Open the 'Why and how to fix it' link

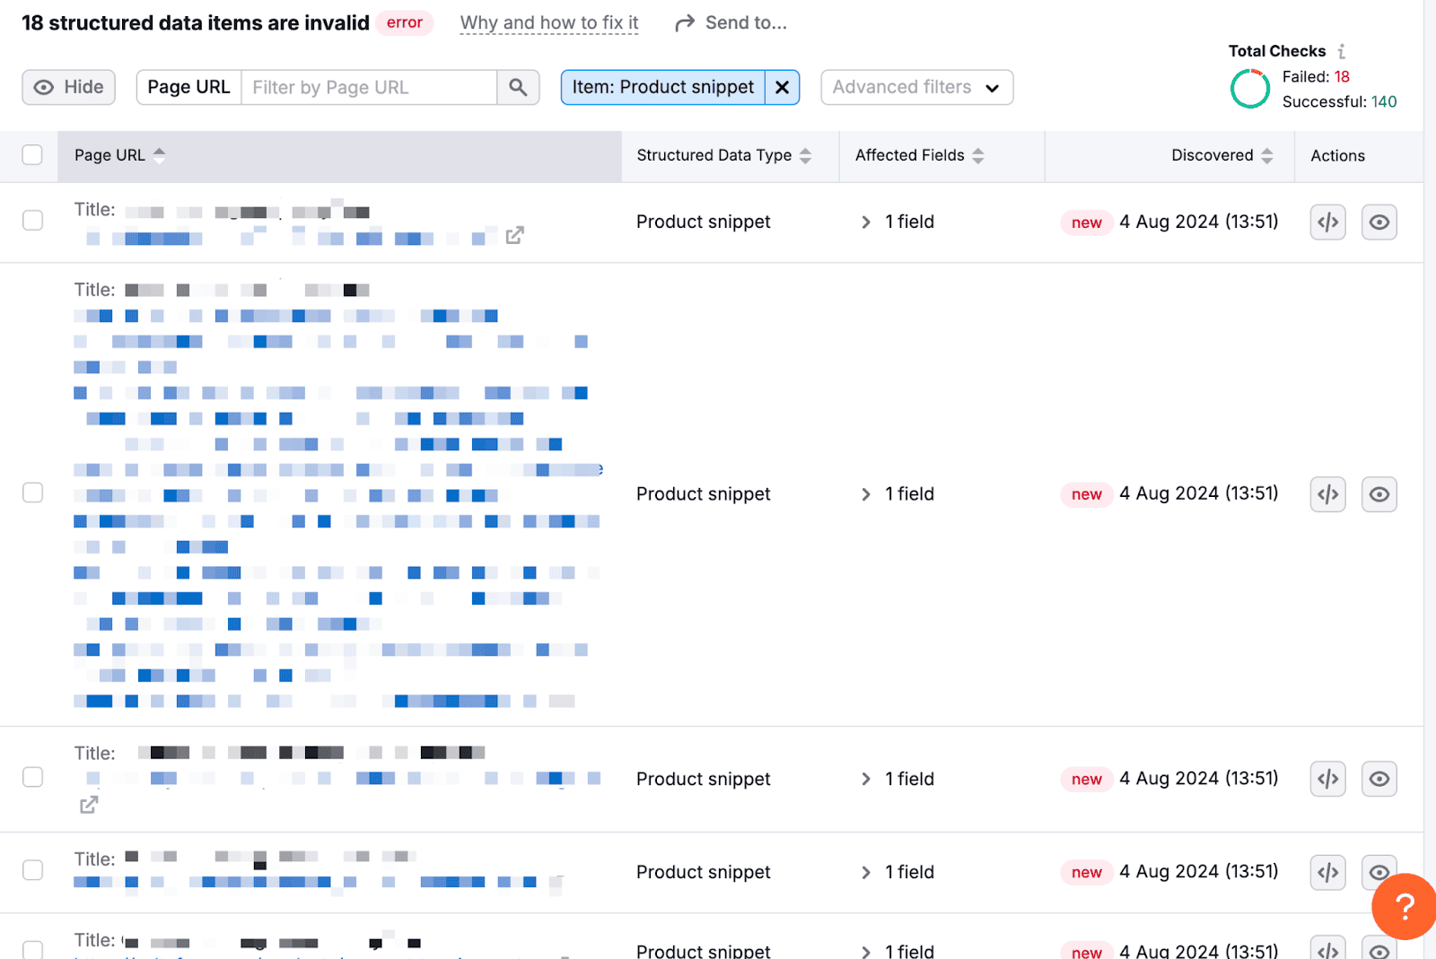(x=549, y=23)
